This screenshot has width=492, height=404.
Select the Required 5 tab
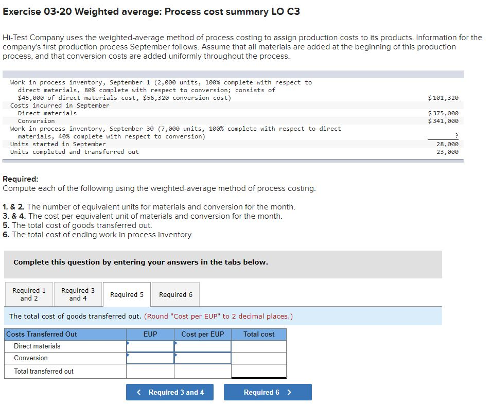point(127,294)
